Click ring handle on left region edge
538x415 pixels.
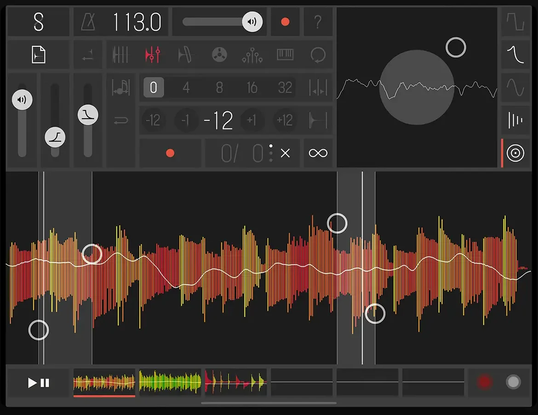click(x=92, y=254)
